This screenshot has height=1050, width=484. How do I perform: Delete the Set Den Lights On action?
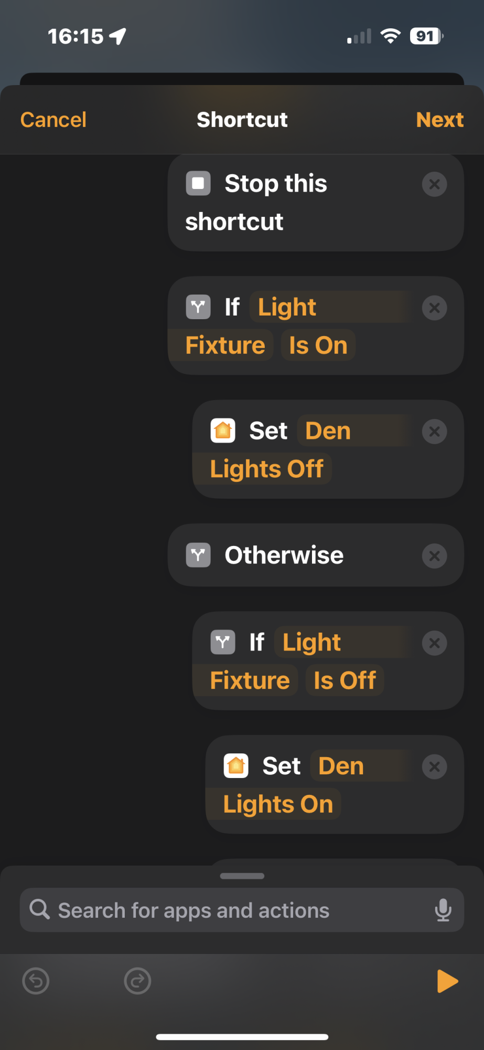coord(434,767)
